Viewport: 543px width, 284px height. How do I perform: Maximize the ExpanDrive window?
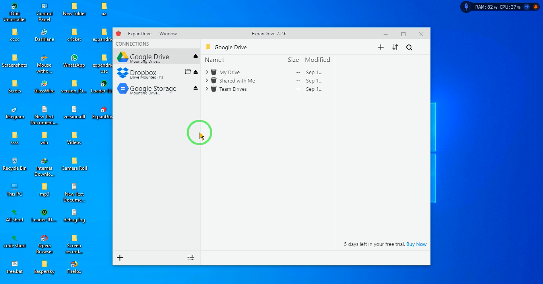coord(403,34)
